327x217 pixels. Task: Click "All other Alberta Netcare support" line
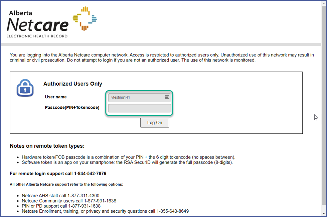pyautogui.click(x=66, y=185)
